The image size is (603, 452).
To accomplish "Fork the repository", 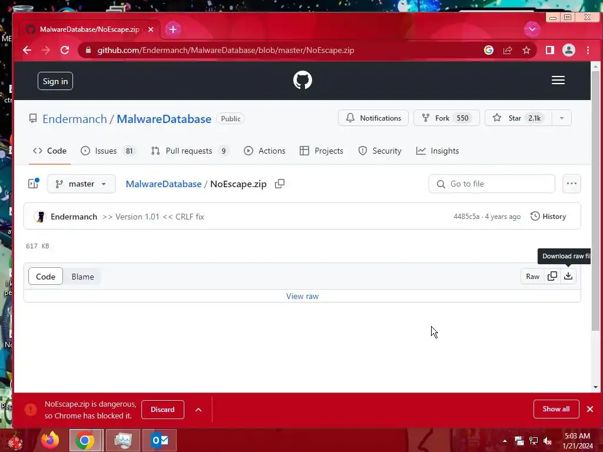I will 446,118.
